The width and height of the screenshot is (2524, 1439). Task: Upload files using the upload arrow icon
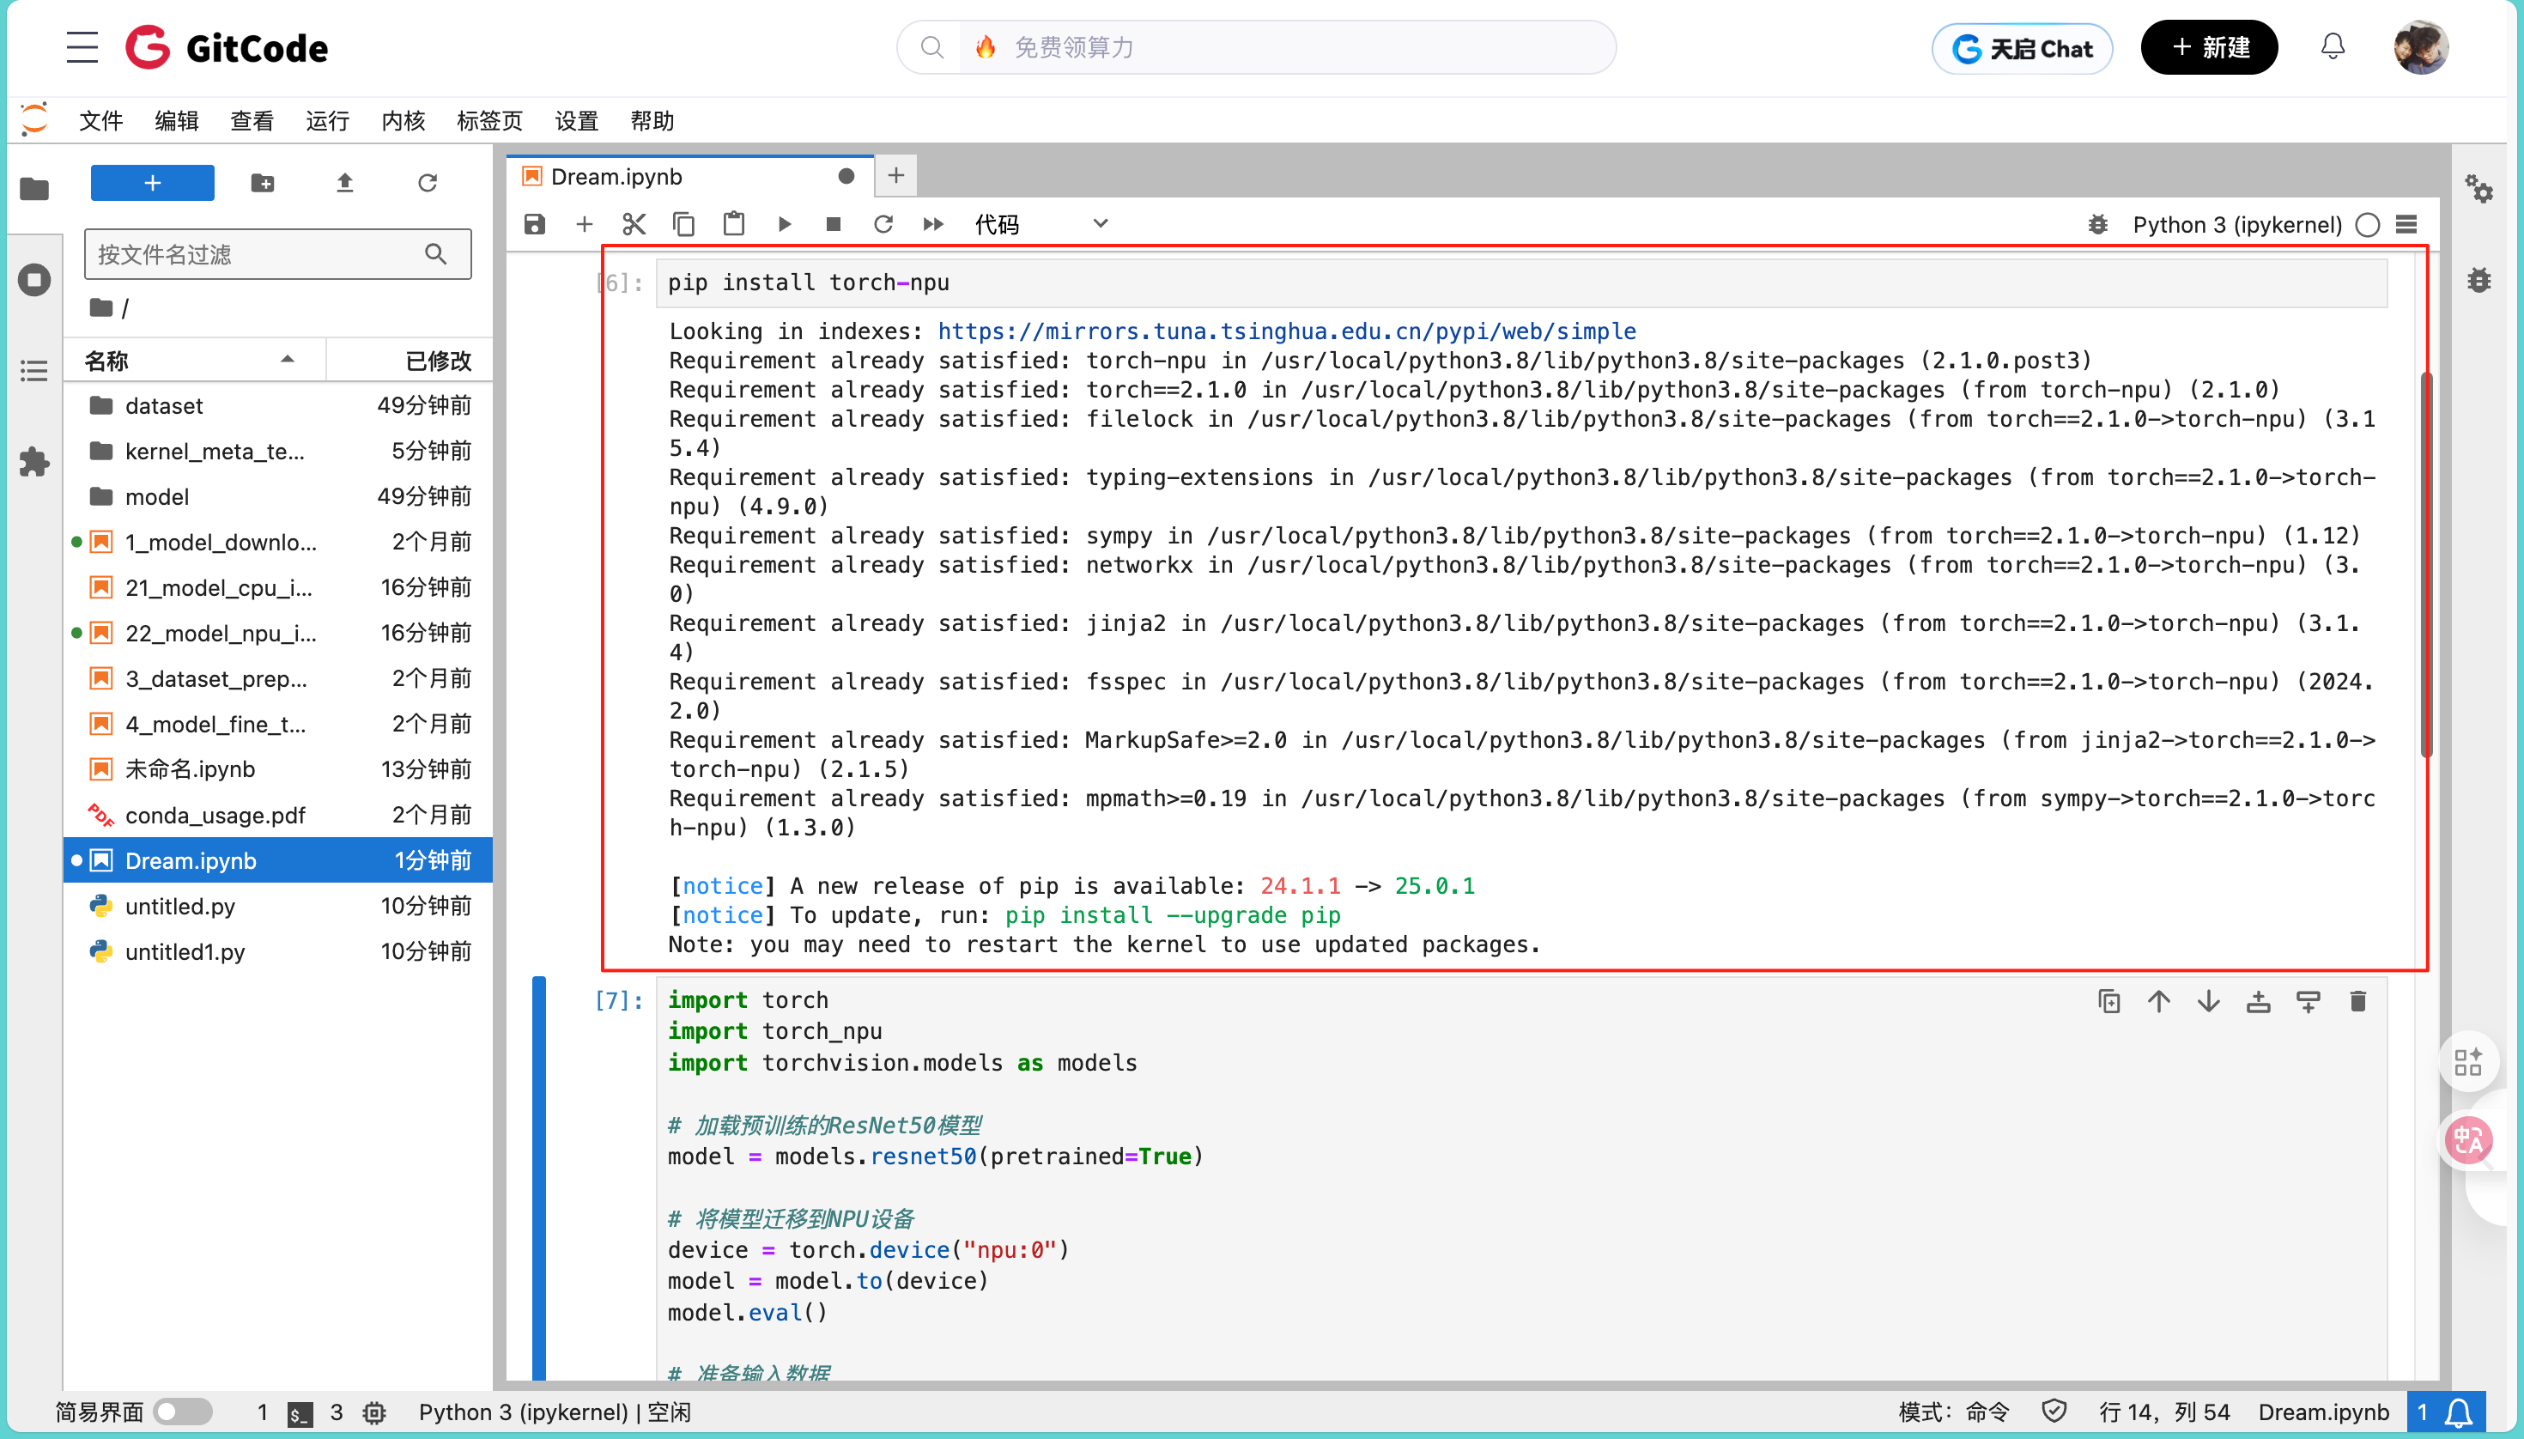(x=344, y=183)
